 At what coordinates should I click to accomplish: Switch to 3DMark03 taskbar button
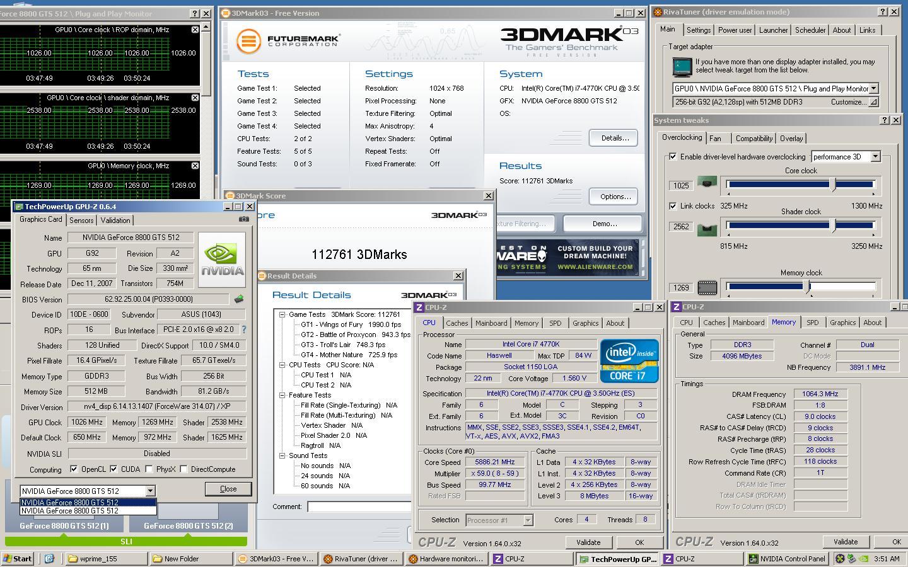click(x=276, y=558)
